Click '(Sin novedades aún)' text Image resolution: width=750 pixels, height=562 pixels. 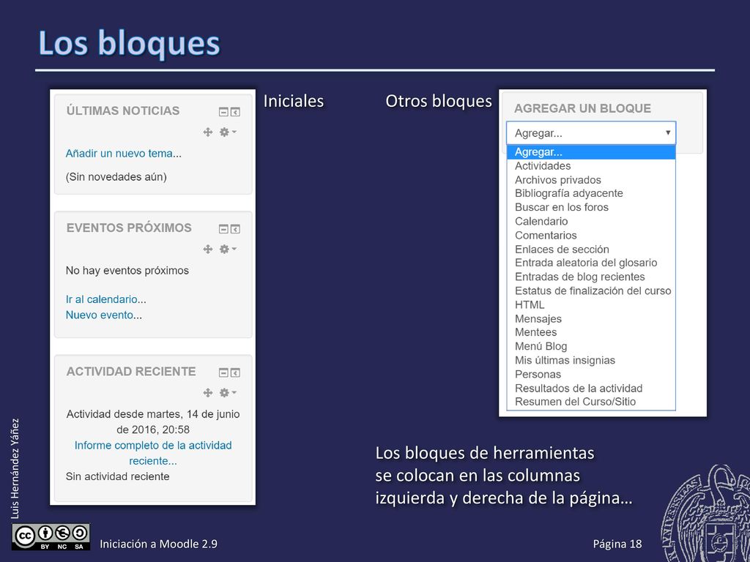pos(116,177)
